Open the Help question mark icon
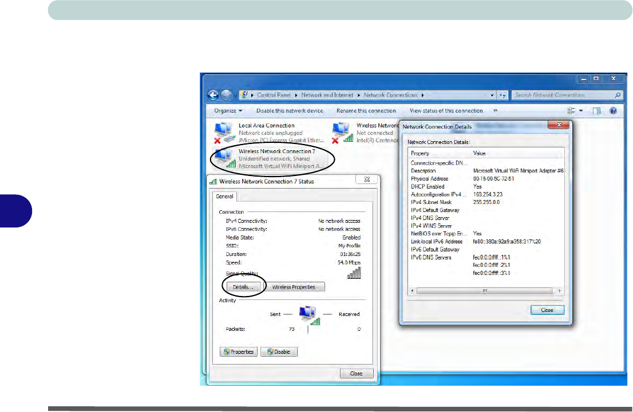Image resolution: width=633 pixels, height=412 pixels. pos(613,111)
